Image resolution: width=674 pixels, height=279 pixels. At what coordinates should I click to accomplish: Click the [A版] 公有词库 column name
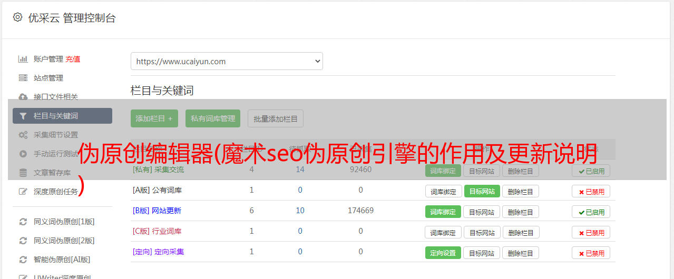click(x=157, y=190)
